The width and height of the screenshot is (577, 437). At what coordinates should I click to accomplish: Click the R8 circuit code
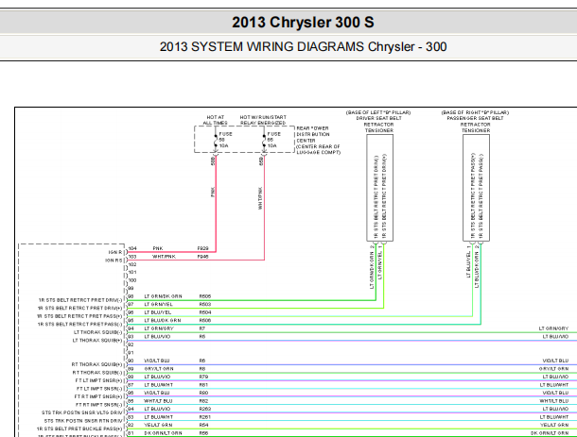202,369
